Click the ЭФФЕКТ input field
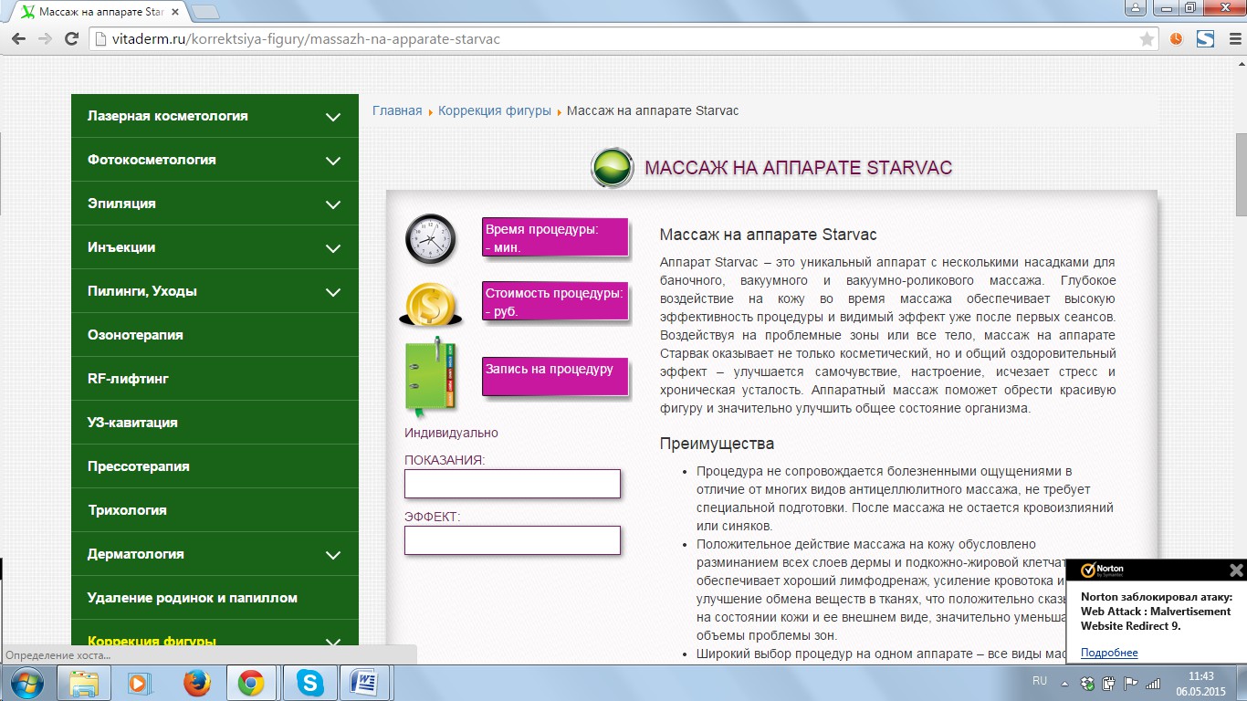 click(x=512, y=540)
